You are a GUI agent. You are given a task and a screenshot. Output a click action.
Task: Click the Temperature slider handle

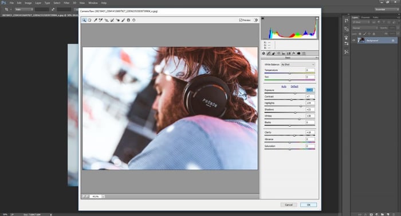[290, 73]
